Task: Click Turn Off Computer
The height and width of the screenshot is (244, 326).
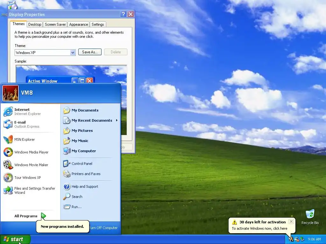Action: pyautogui.click(x=103, y=228)
